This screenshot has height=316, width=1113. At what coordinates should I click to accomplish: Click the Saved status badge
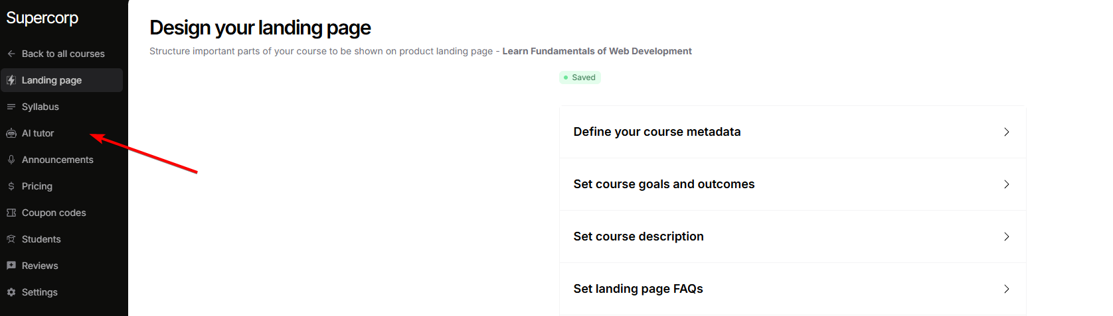580,78
